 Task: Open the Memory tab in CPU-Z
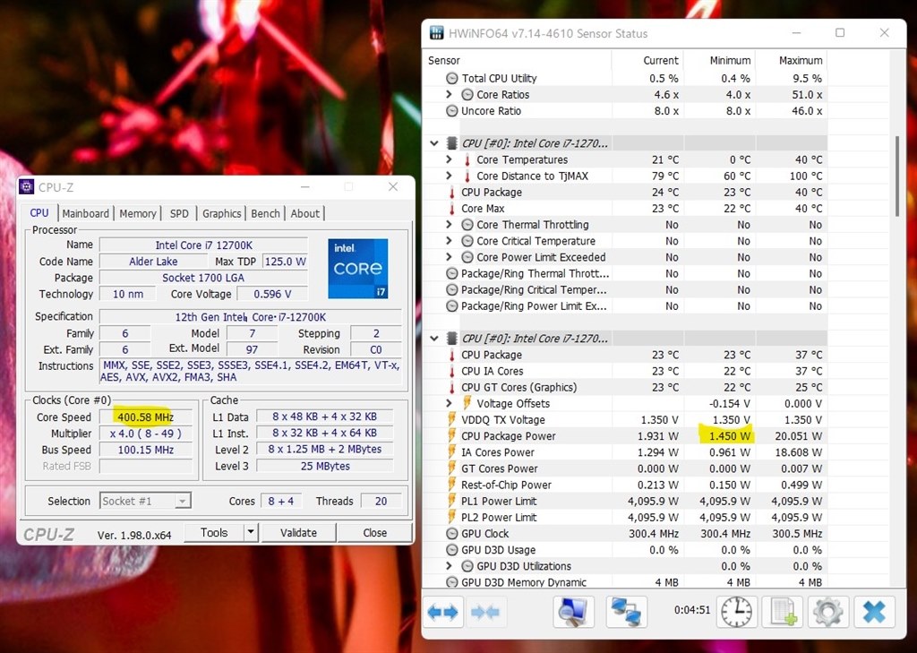tap(138, 213)
